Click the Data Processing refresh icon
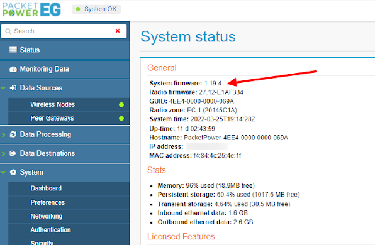375x245 pixels. click(x=13, y=134)
